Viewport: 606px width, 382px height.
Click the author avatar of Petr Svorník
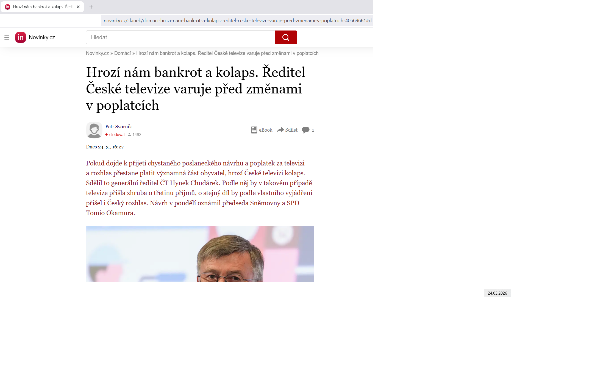pos(94,130)
